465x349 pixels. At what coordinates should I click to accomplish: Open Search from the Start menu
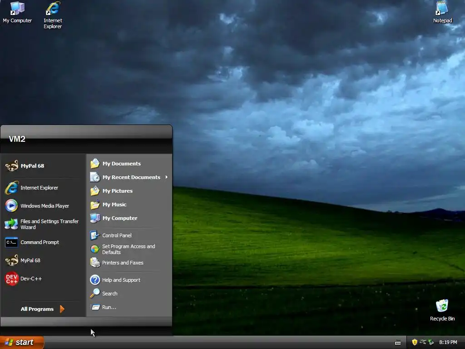tap(129, 294)
